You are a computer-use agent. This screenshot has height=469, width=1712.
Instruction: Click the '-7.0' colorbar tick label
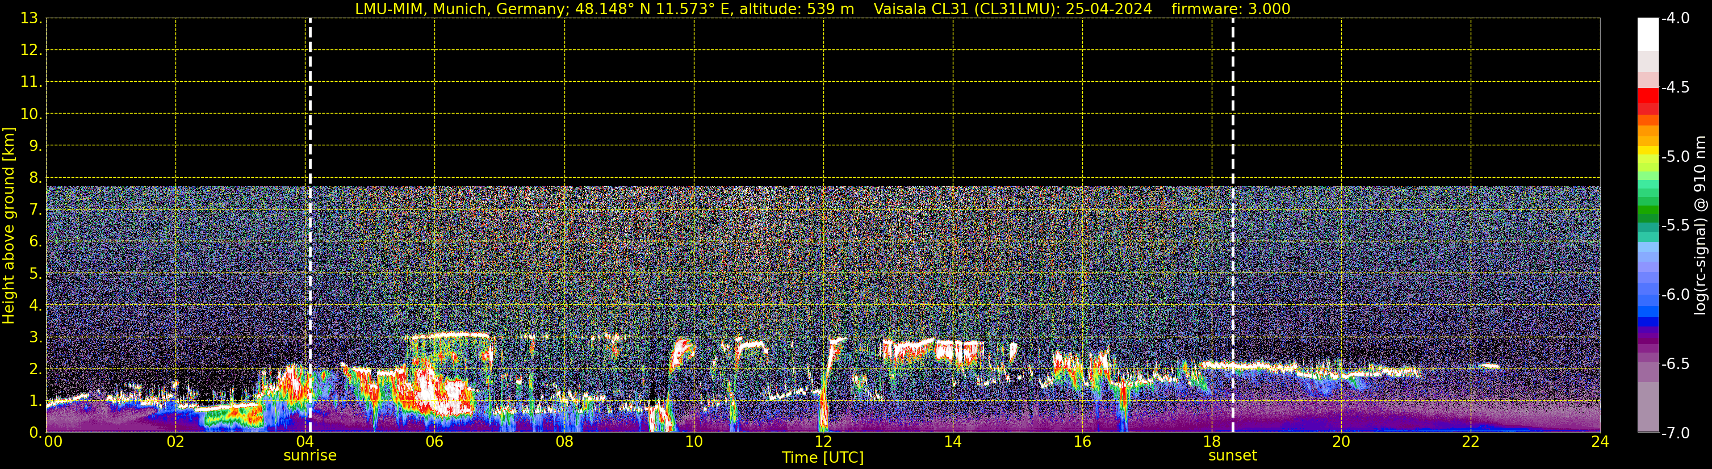coord(1675,433)
